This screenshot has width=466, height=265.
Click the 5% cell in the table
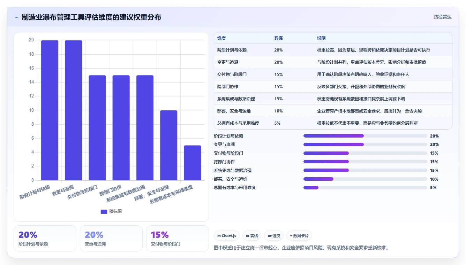tap(277, 123)
